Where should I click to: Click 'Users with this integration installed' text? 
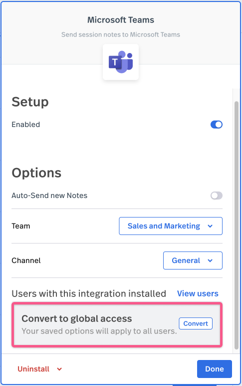pyautogui.click(x=89, y=293)
